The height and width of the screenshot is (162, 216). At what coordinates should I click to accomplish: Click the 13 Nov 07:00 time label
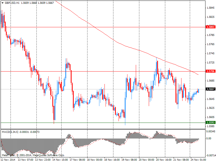(x=26, y=160)
